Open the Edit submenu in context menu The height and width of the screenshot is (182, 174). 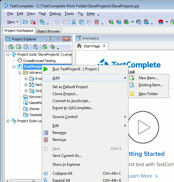click(85, 126)
